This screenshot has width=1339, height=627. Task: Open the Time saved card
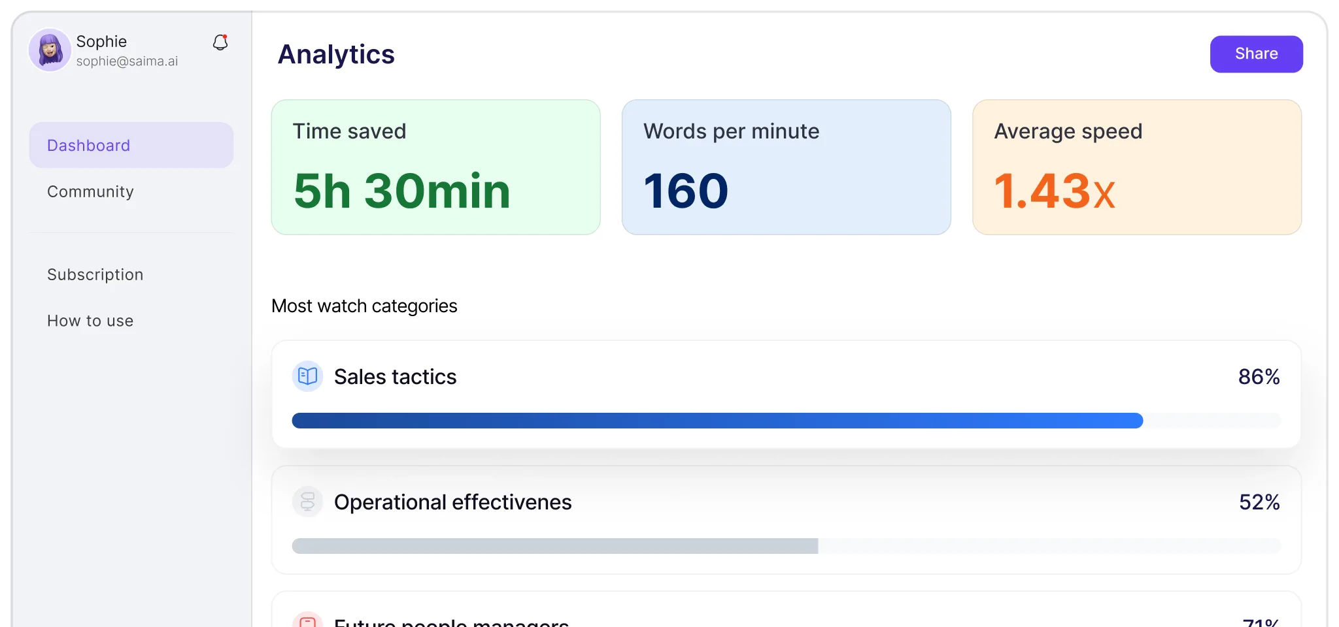pyautogui.click(x=436, y=167)
